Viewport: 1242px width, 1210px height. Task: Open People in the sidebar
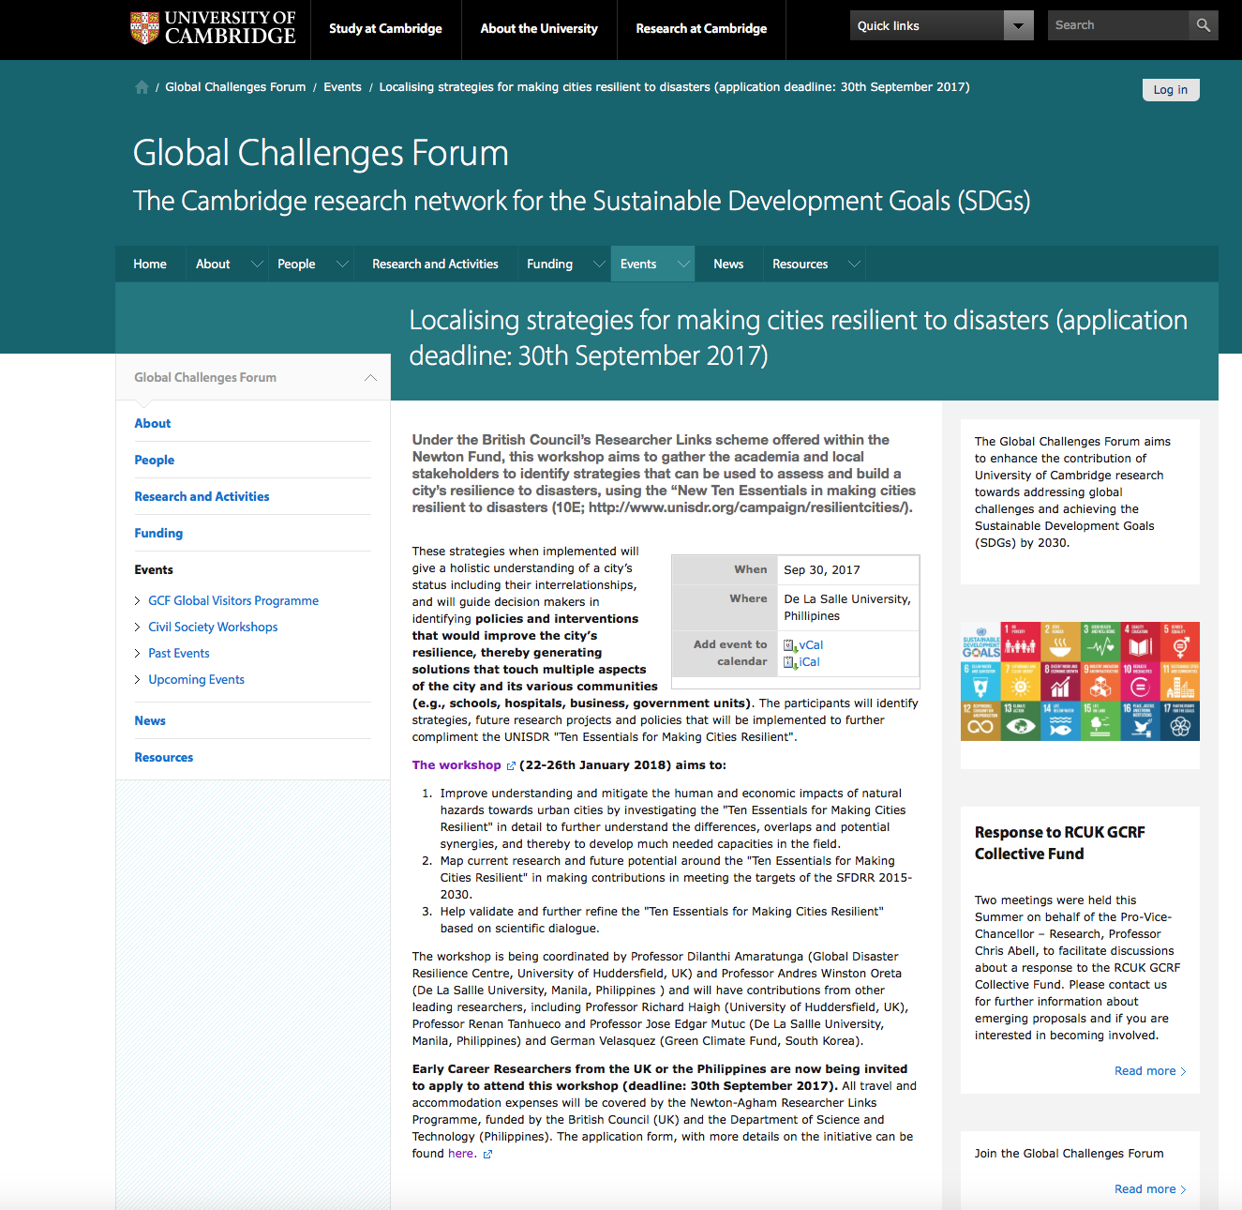155,461
